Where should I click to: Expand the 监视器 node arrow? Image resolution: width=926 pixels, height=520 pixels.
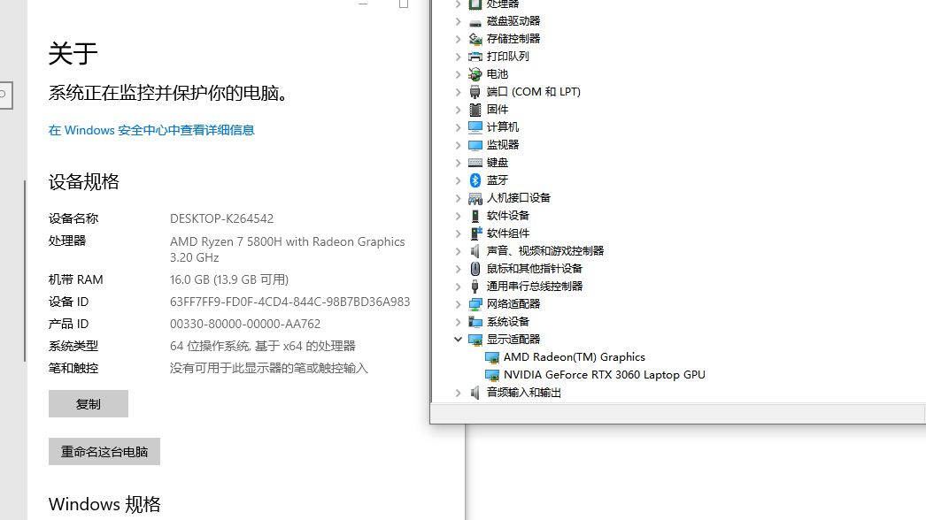pos(458,145)
